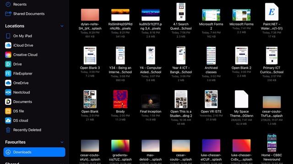The height and width of the screenshot is (164, 293).
Task: Select the Downloads favourite item
Action: tap(34, 152)
